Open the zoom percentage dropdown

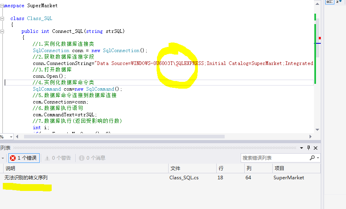pyautogui.click(x=11, y=137)
